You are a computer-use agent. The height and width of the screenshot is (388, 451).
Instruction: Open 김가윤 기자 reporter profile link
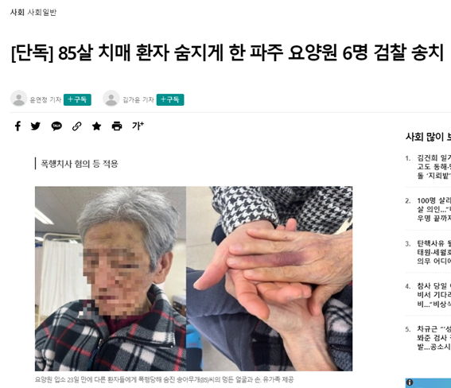(138, 99)
